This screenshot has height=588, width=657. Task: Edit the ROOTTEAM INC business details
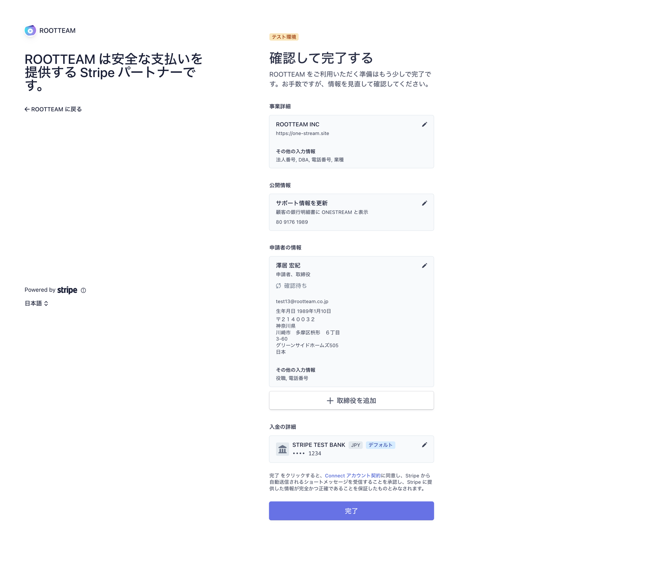(424, 124)
